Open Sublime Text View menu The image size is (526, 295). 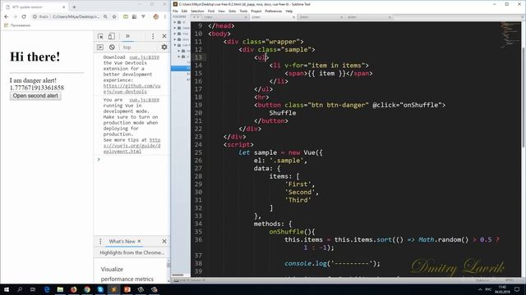point(221,11)
